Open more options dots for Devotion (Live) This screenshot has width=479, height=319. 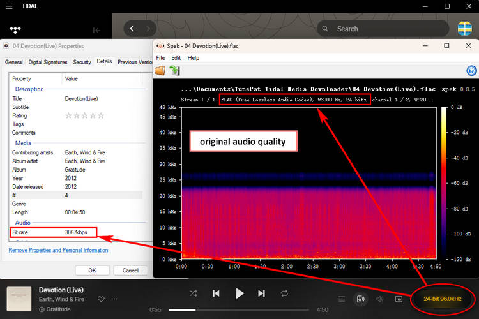point(114,299)
